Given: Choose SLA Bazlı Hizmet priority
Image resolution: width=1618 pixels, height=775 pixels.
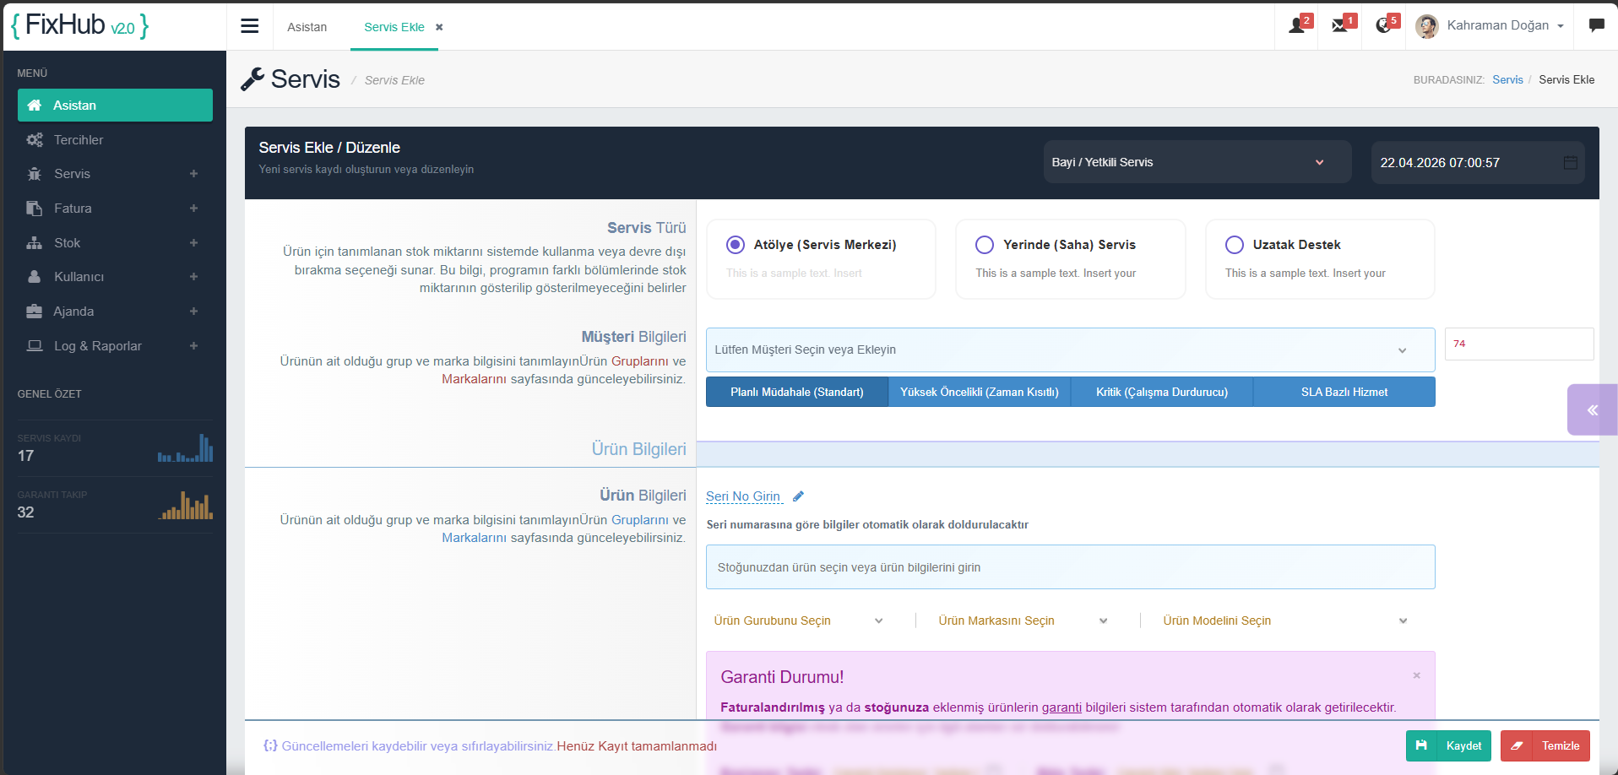Looking at the screenshot, I should (x=1344, y=392).
